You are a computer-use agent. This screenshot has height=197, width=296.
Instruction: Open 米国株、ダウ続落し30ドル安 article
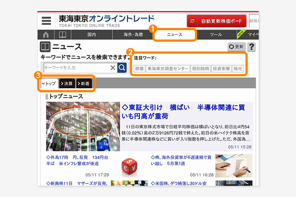click(x=179, y=183)
